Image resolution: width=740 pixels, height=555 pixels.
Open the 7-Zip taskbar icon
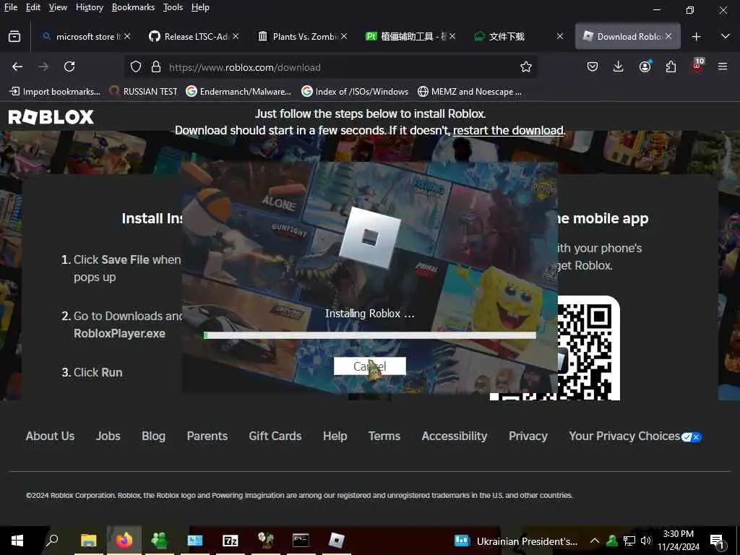coord(231,541)
